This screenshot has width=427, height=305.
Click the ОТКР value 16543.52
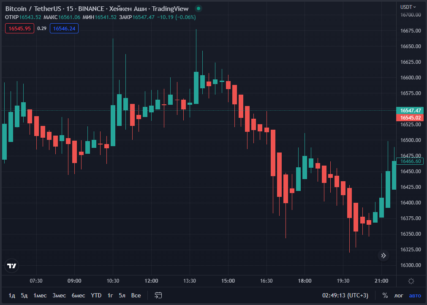coord(30,17)
